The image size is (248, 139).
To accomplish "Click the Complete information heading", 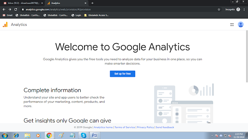I will [x=52, y=90].
